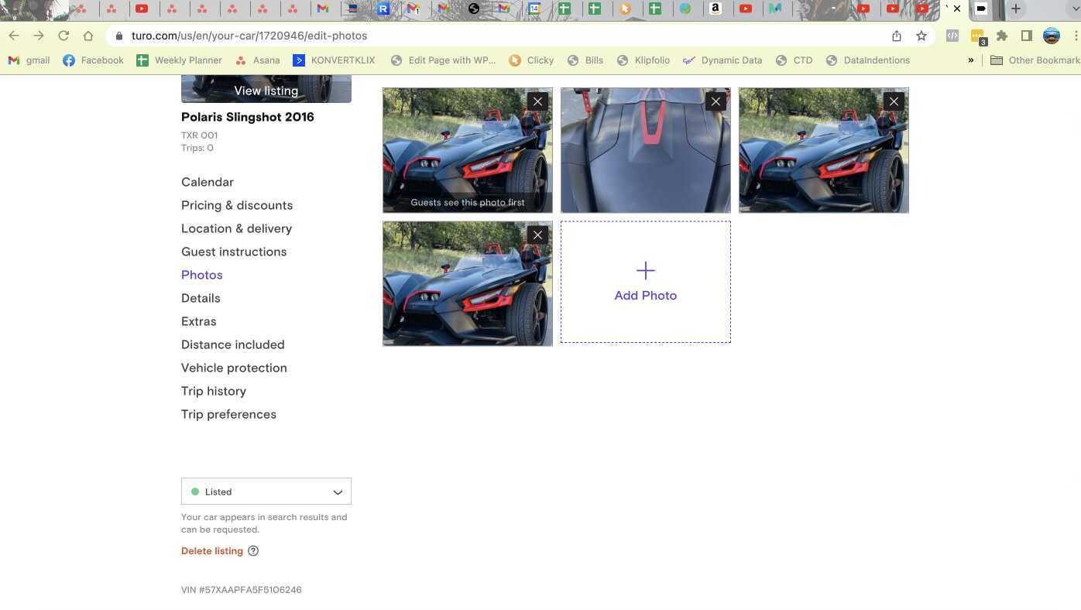Open the gmail bookmark

click(31, 60)
